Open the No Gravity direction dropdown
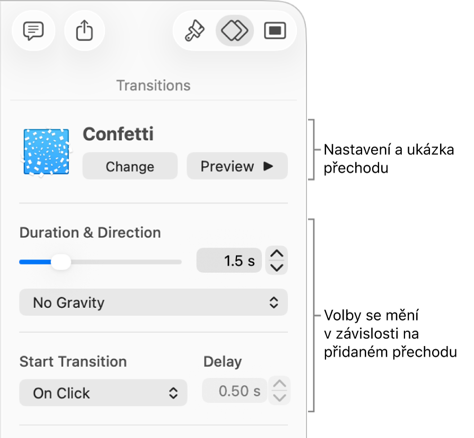 [x=153, y=303]
